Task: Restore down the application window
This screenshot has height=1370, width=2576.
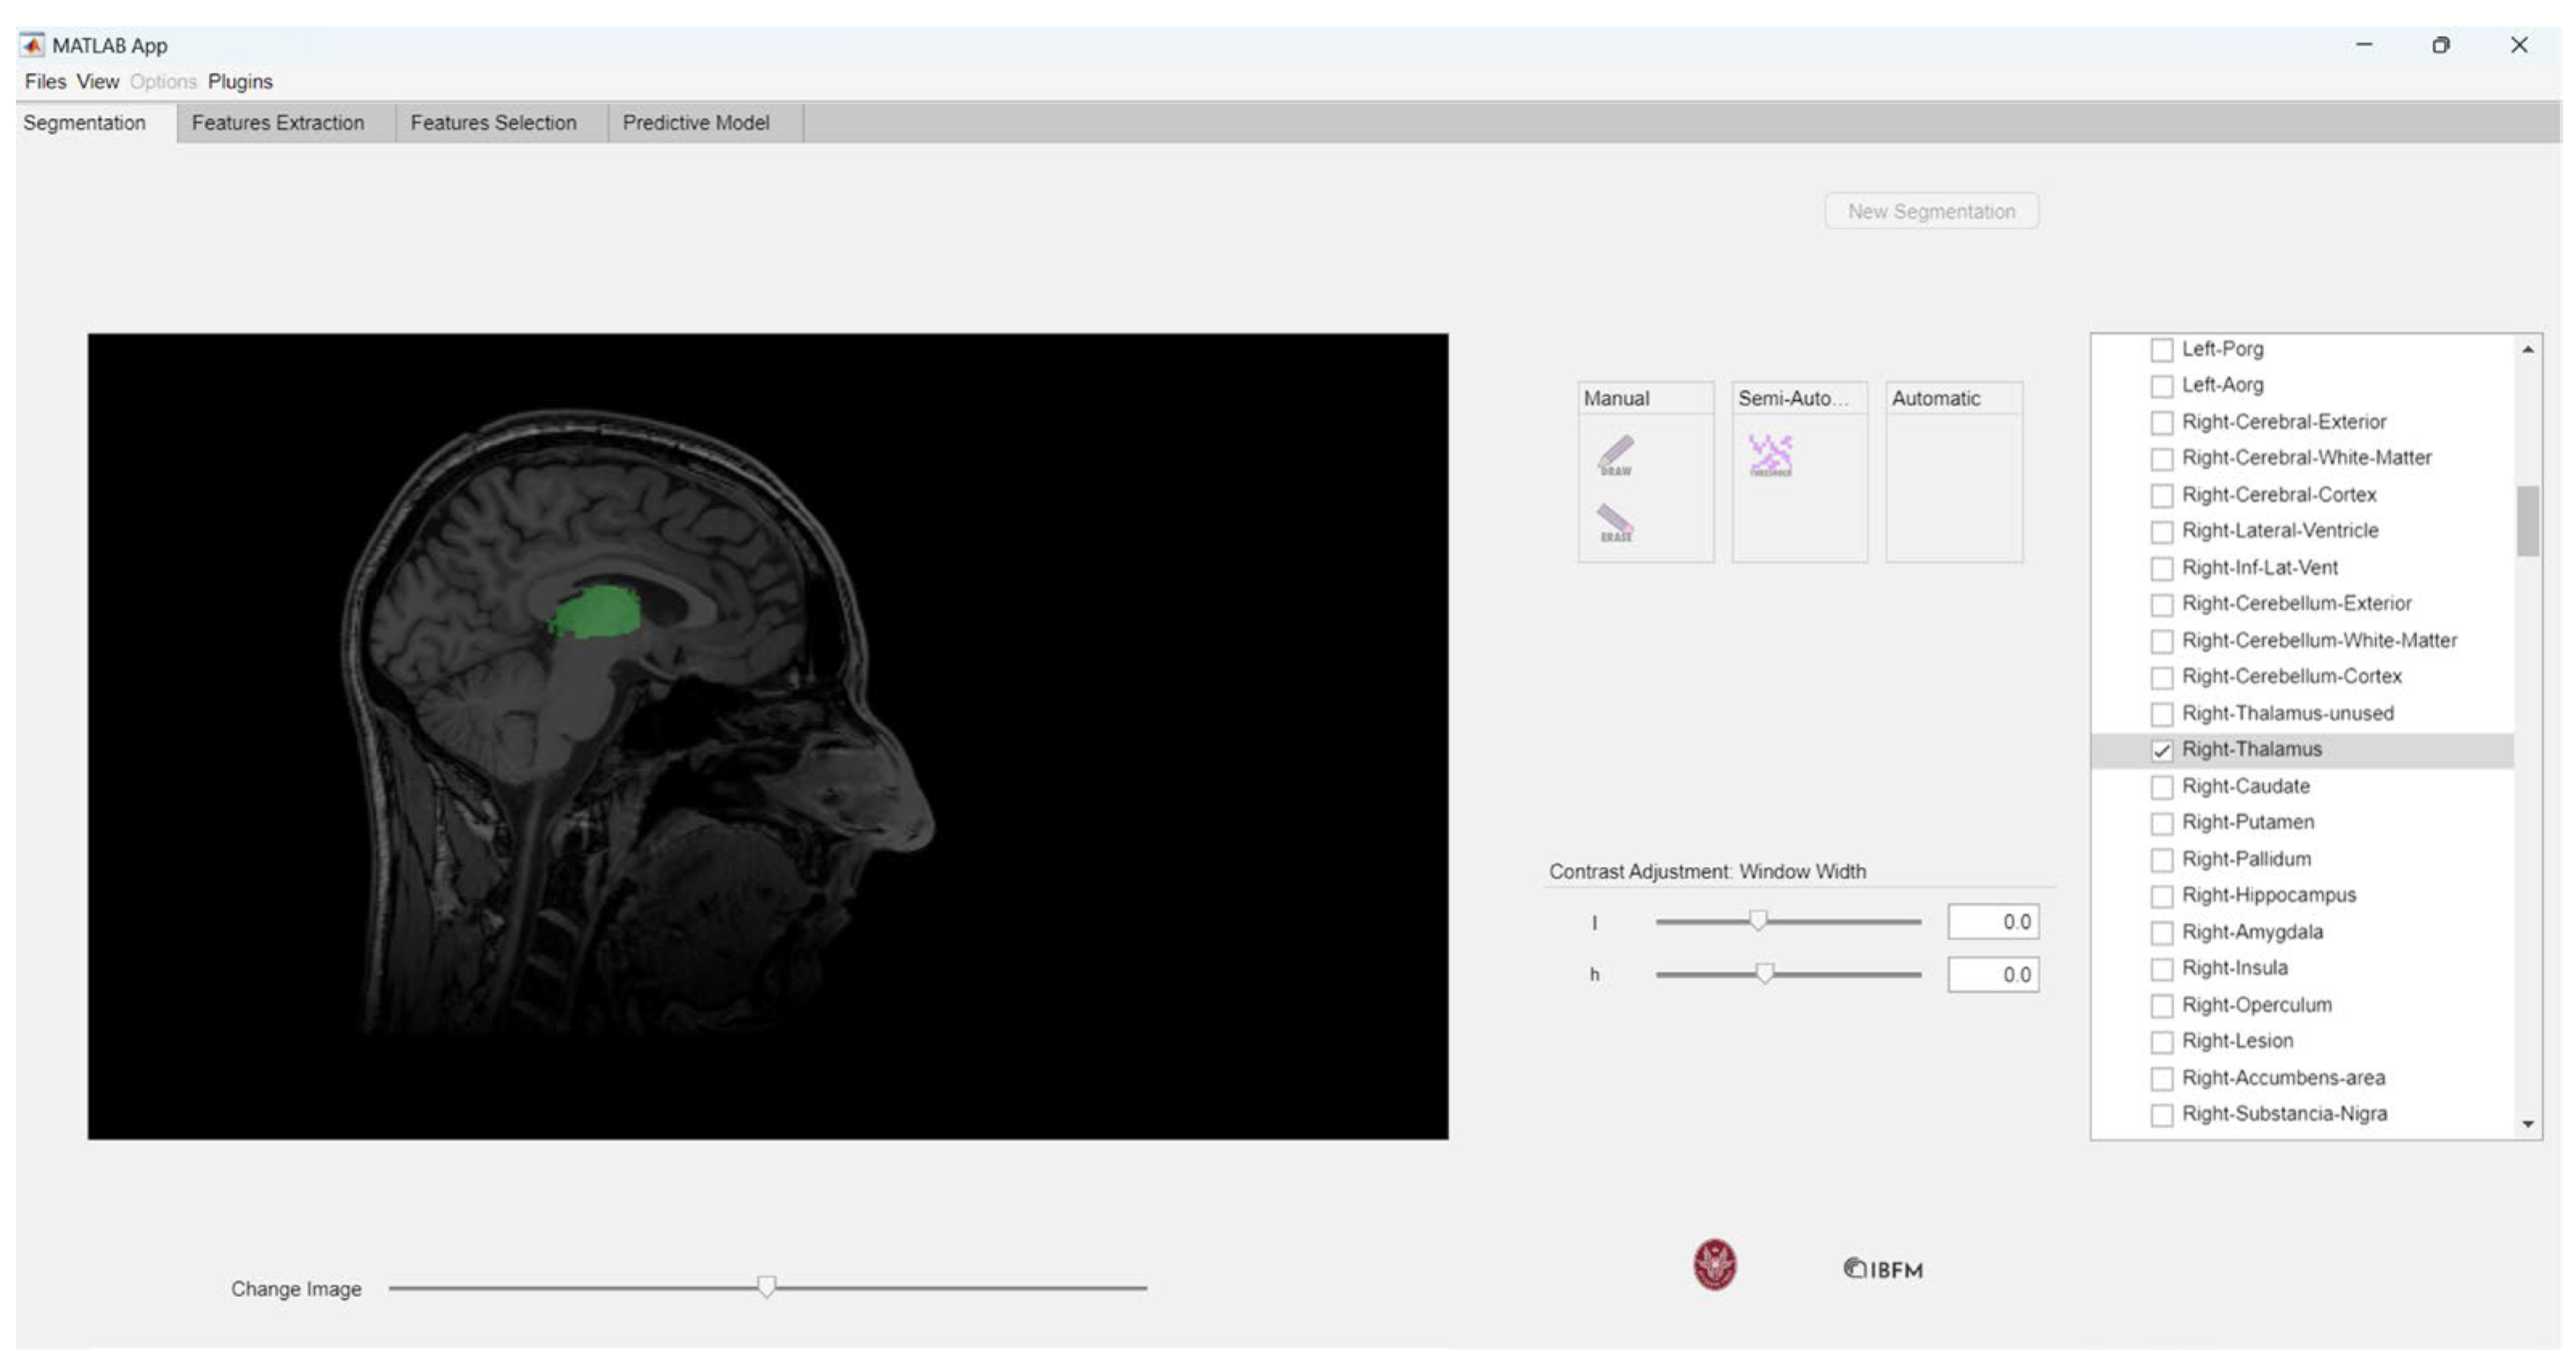Action: pos(2440,45)
